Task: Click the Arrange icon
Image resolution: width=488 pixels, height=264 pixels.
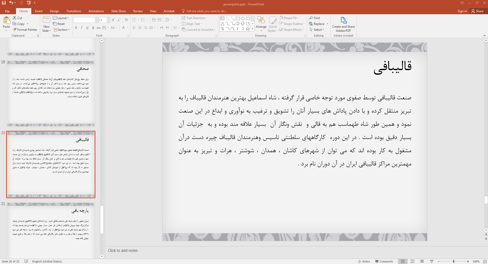Action: (261, 20)
